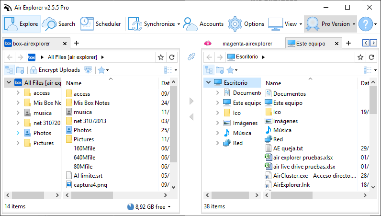Click the blue help question mark icon
This screenshot has width=381, height=216.
pyautogui.click(x=366, y=24)
